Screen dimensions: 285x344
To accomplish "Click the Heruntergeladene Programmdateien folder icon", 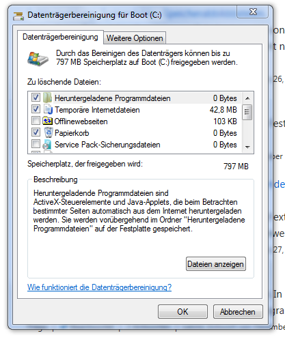I will point(48,98).
